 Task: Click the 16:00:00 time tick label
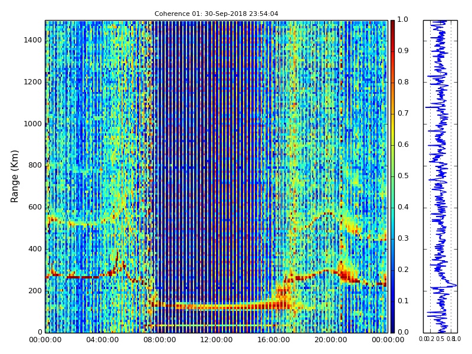click(x=274, y=340)
